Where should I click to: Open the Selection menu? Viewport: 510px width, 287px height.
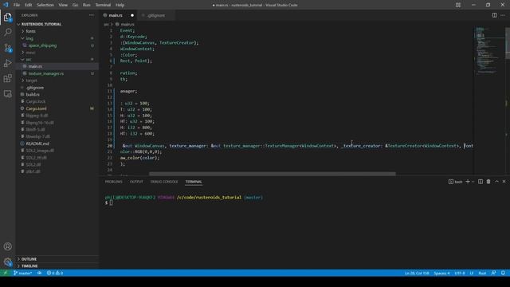(45, 5)
